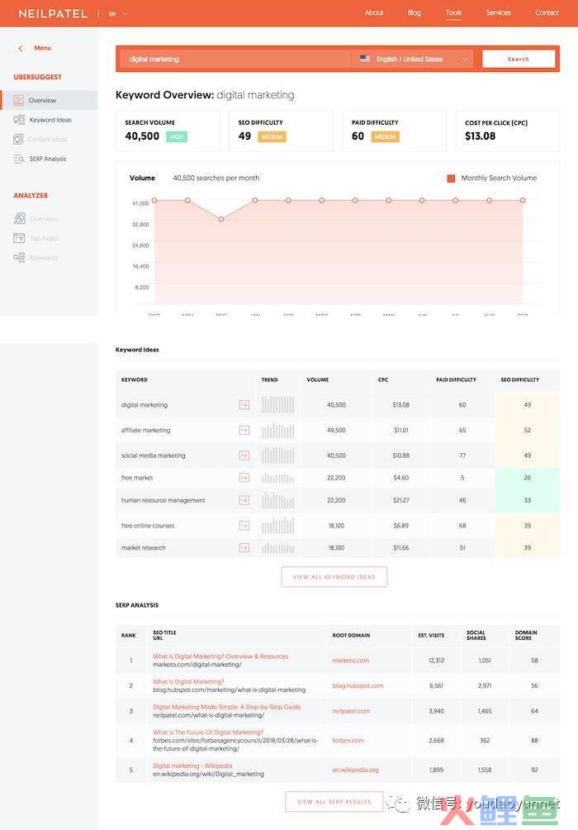
Task: Open SERP Analysis sidebar icon
Action: (19, 159)
